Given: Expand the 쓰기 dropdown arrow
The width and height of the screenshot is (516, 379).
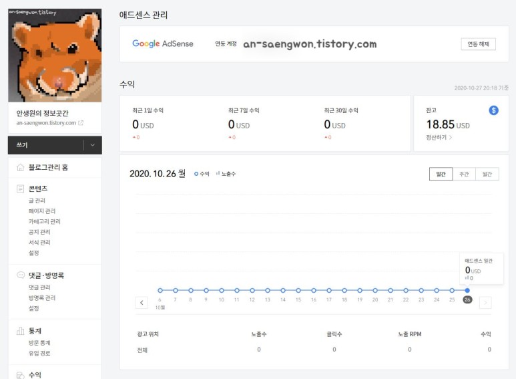Looking at the screenshot, I should pos(93,145).
